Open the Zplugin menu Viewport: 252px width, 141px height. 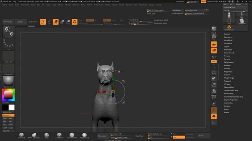[x=152, y=5]
